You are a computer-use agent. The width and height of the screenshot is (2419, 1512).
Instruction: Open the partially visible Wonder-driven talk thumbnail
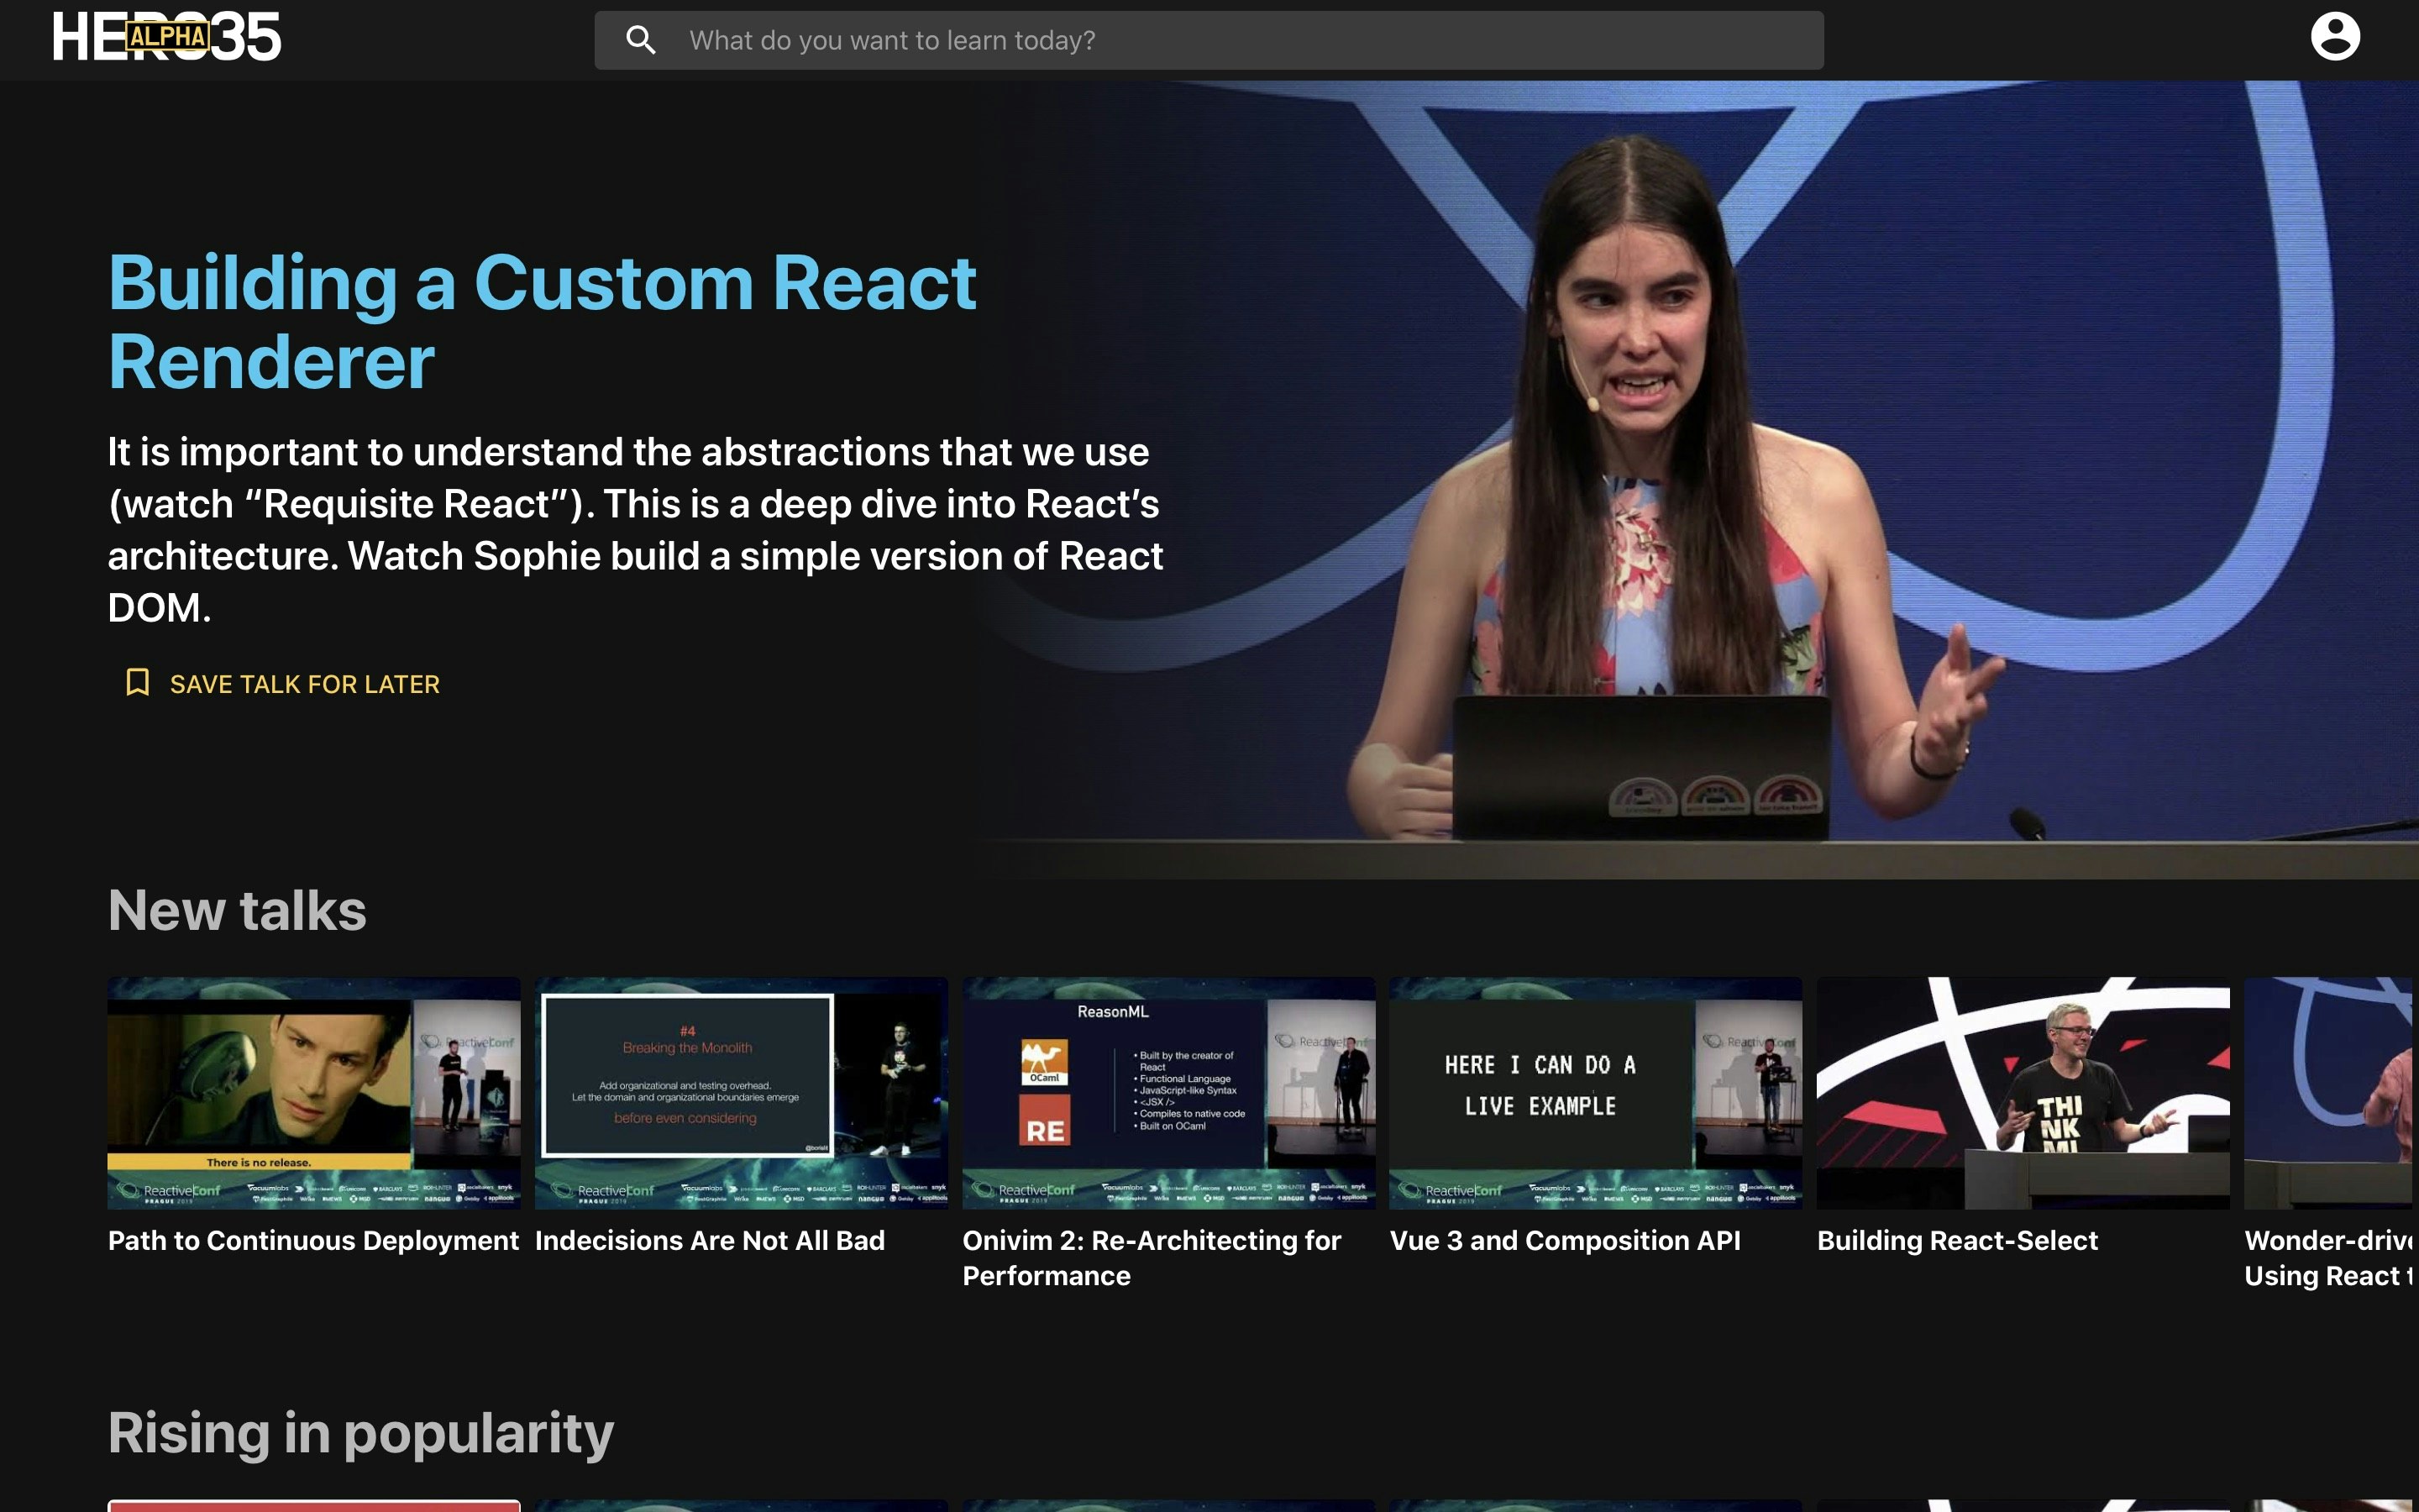pyautogui.click(x=2329, y=1092)
